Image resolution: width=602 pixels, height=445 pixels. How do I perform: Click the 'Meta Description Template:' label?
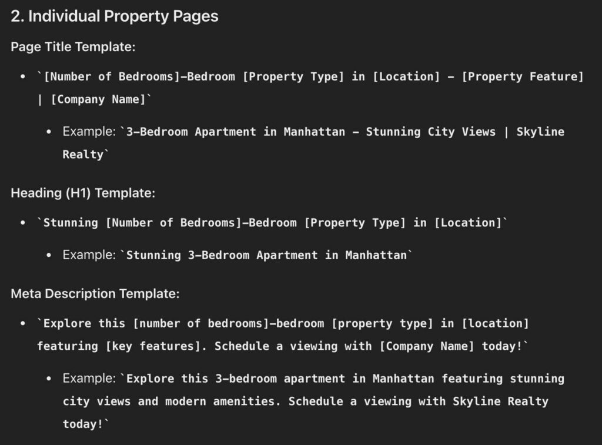(95, 294)
